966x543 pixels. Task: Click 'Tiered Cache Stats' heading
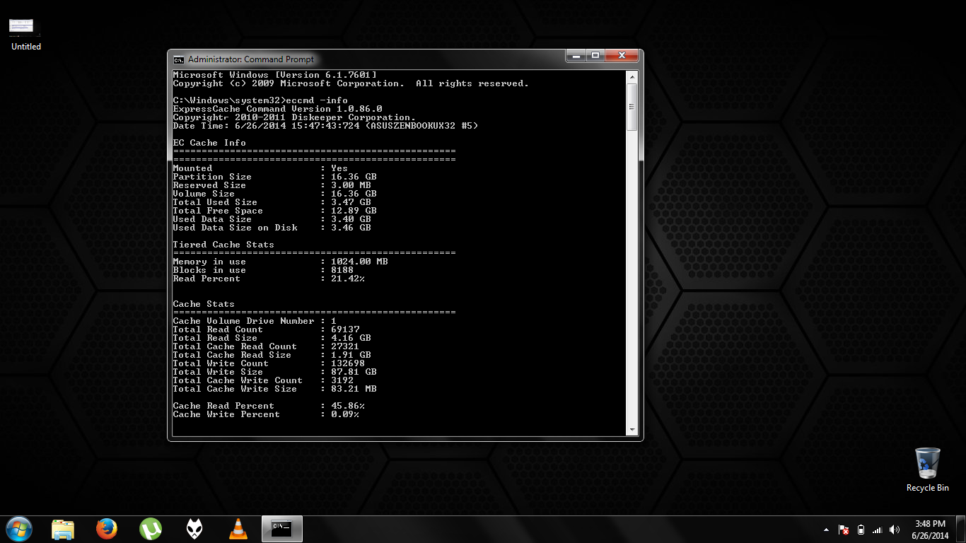click(x=223, y=245)
